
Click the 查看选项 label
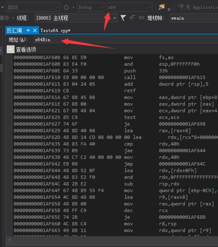[x=26, y=49]
